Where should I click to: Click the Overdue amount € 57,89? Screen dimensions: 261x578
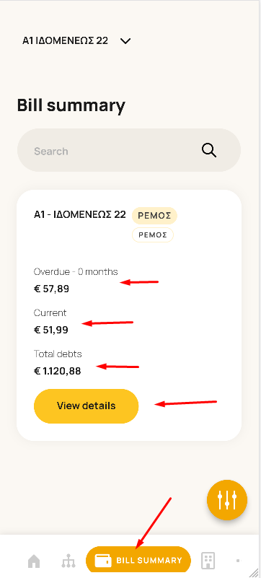click(x=51, y=289)
